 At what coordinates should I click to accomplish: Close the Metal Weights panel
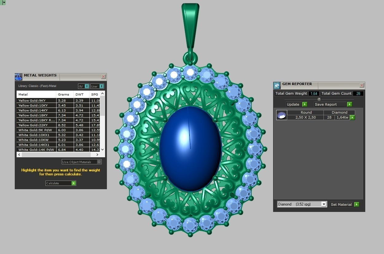(103, 76)
